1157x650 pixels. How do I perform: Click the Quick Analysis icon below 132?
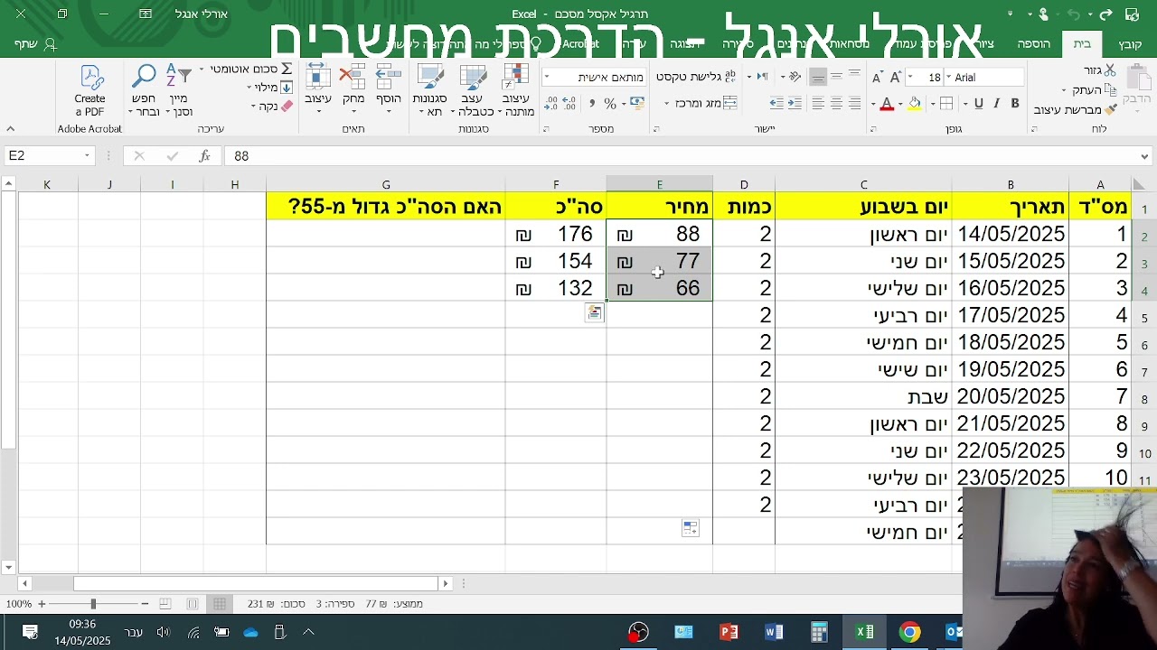(594, 312)
